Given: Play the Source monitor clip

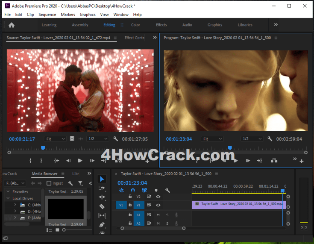Looking at the screenshot, I should pyautogui.click(x=80, y=161).
